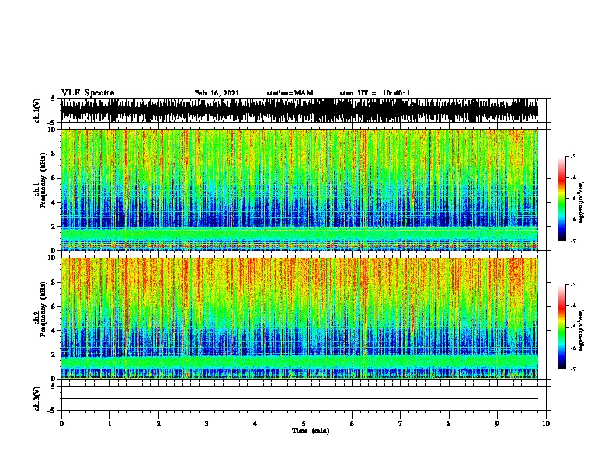
Task: Click the "8" kHz tick on ch.2 spectrogram
Action: pos(54,283)
